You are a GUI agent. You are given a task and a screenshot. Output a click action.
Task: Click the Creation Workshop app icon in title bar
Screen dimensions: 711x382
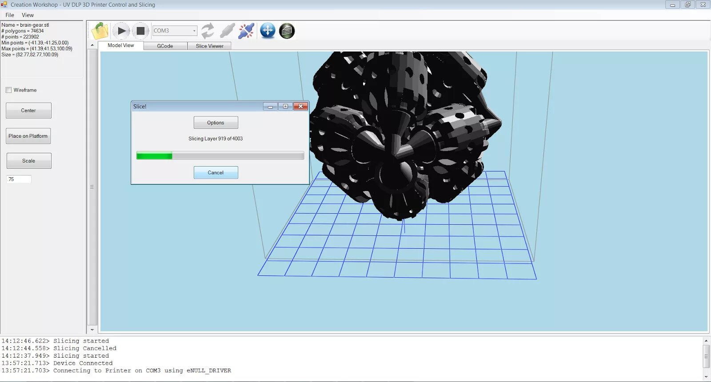pyautogui.click(x=4, y=4)
